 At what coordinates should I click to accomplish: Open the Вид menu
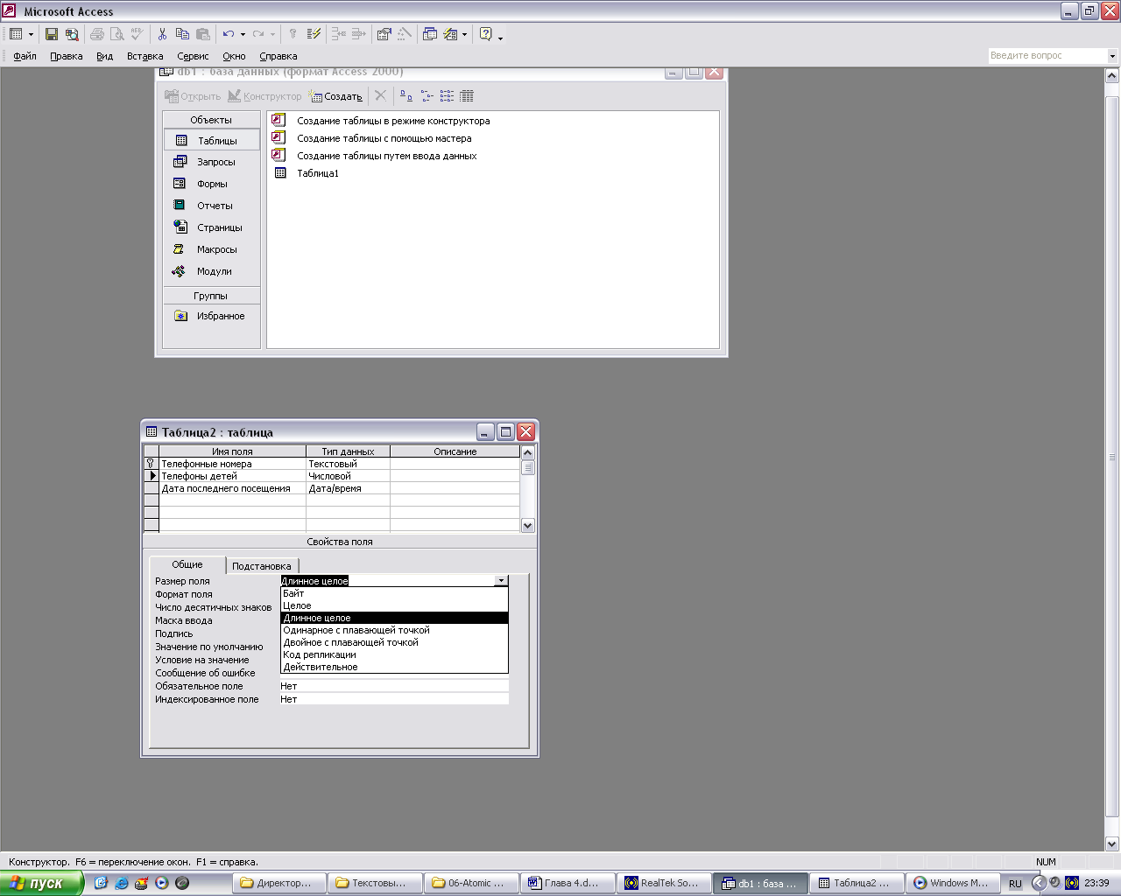(105, 56)
